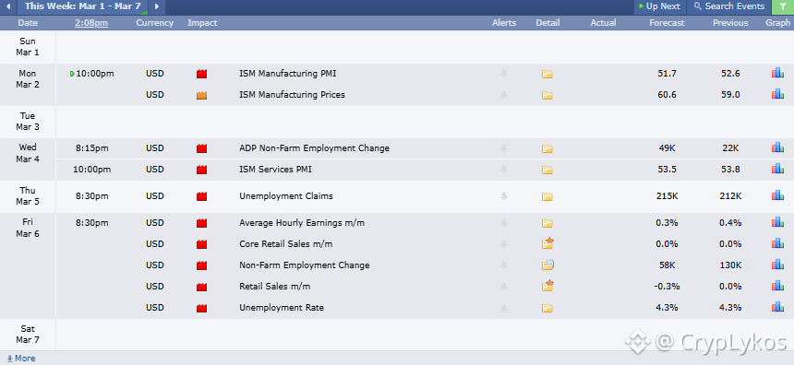Viewport: 794px width, 365px height.
Task: Open graph icon for Average Hourly Earnings m/m
Action: click(x=777, y=222)
